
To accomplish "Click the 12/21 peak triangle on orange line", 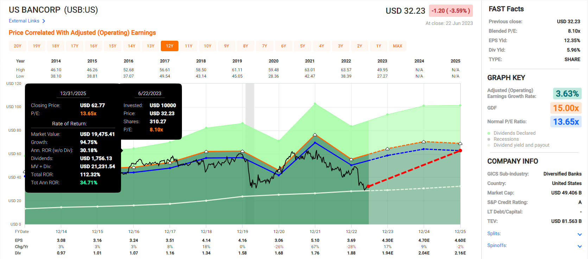I will pos(315,135).
